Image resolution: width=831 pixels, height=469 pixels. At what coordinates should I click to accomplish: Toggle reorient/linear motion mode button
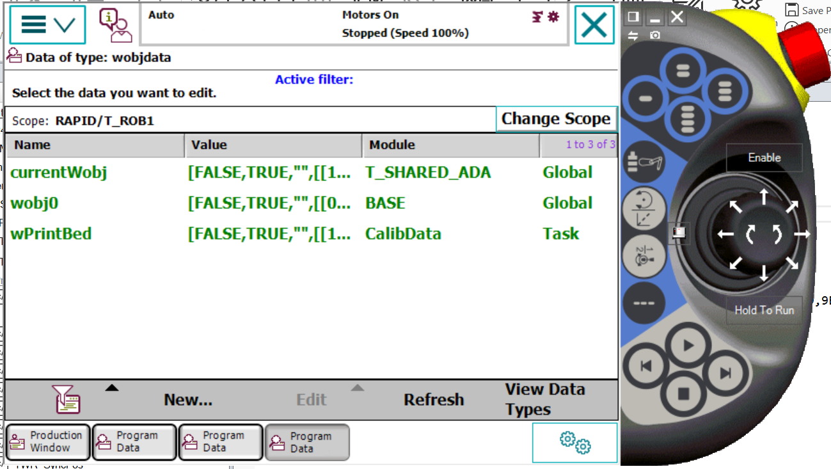[x=643, y=208]
